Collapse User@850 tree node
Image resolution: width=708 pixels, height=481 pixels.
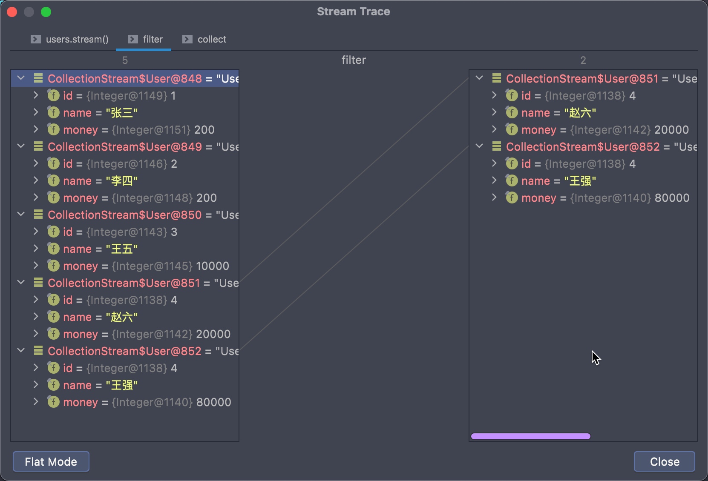pos(21,215)
